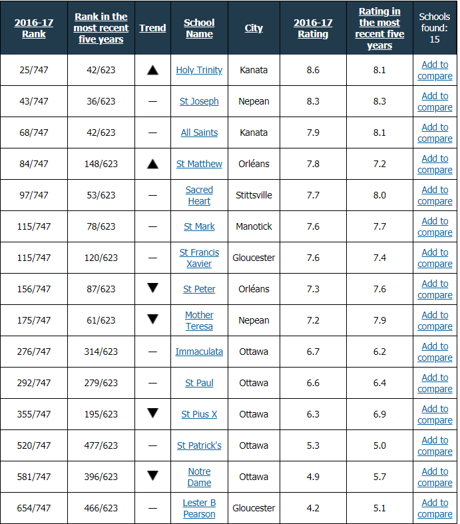Open the Holy Trinity school link
The width and height of the screenshot is (460, 524).
point(199,70)
